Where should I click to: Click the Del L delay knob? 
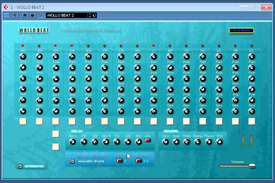tap(72, 142)
